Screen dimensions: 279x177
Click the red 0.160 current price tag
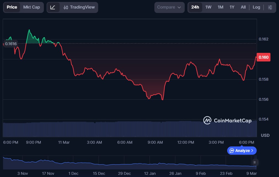coord(263,57)
